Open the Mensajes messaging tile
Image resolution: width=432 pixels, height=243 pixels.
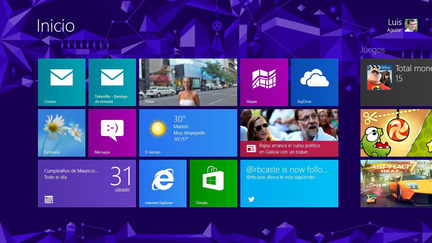coord(112,133)
